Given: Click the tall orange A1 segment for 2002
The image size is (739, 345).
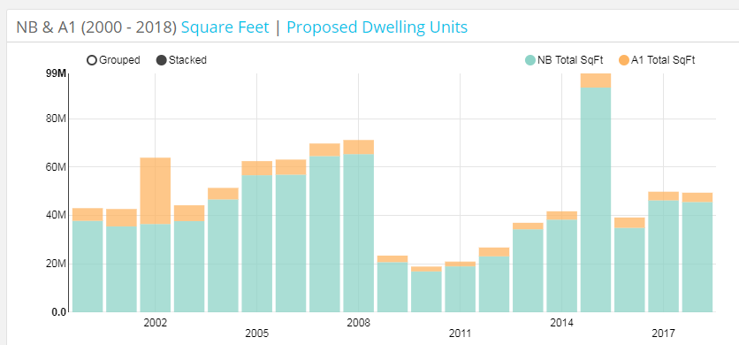Looking at the screenshot, I should [x=155, y=191].
